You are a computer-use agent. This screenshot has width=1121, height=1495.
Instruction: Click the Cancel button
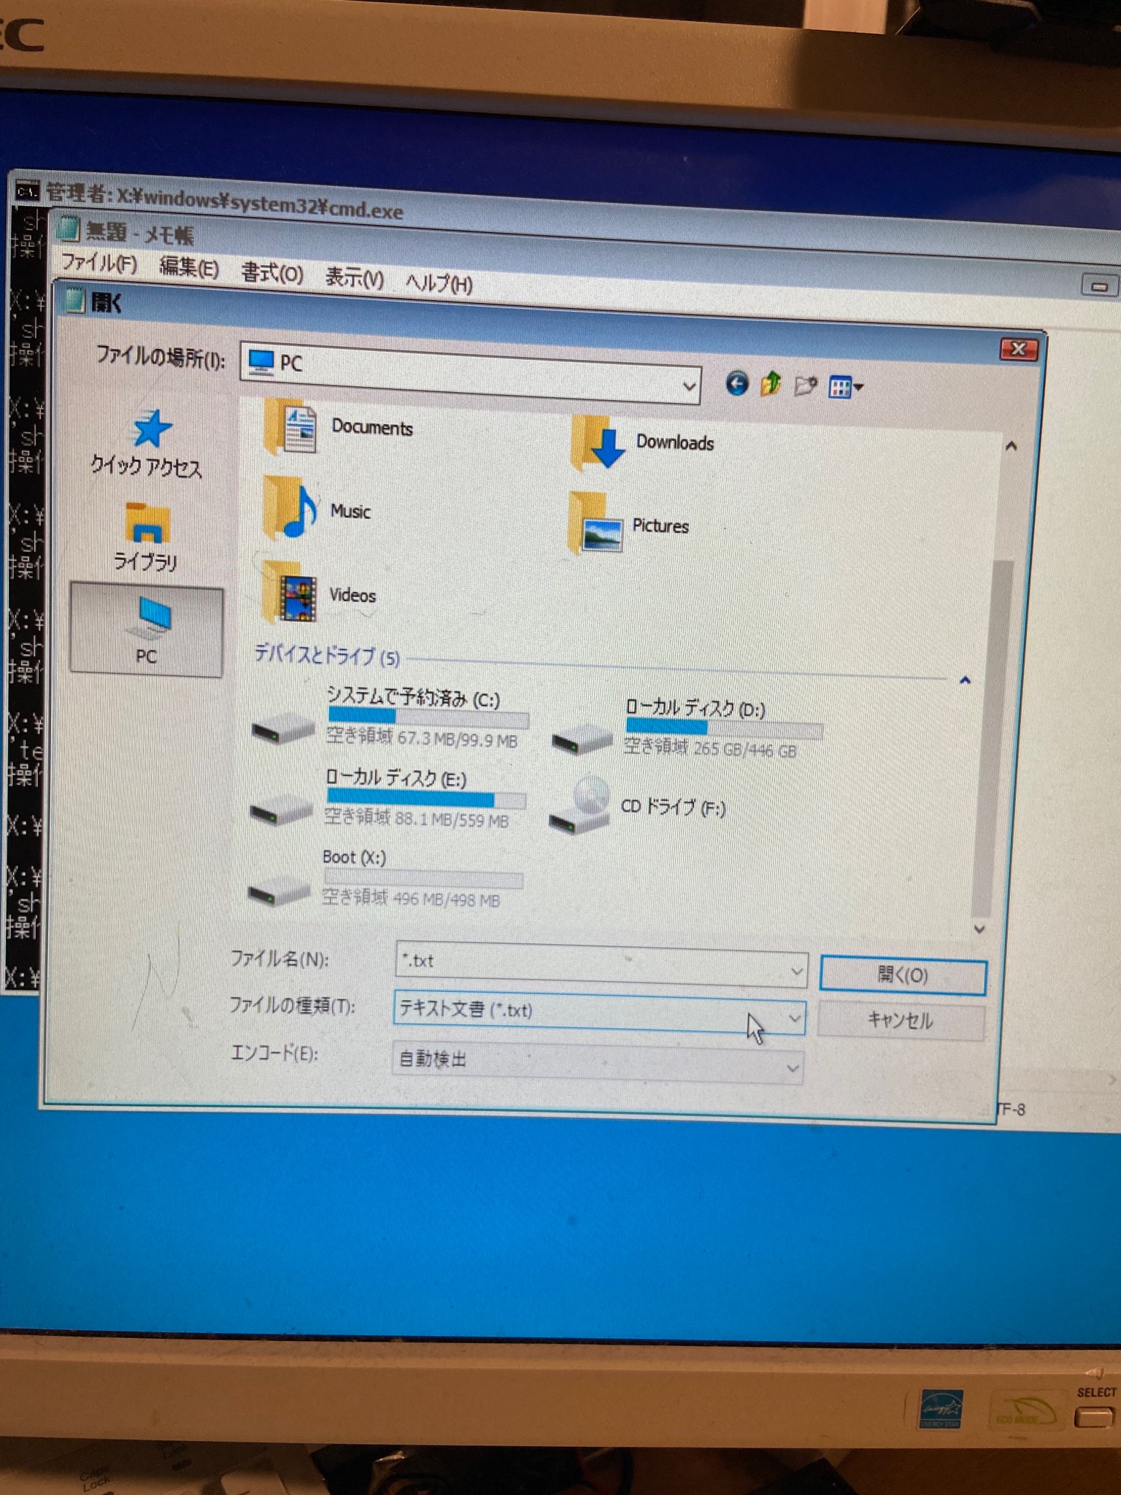pos(900,1021)
